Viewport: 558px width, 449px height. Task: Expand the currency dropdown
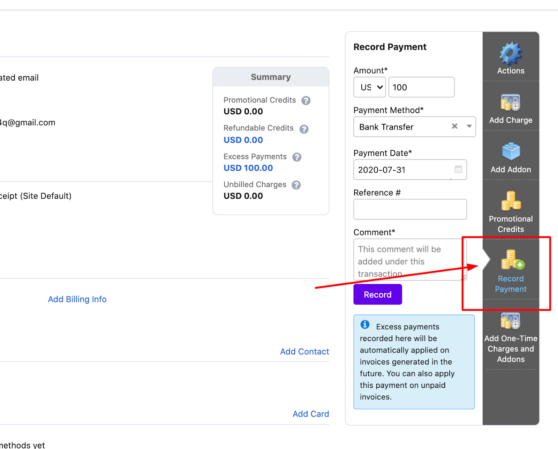369,87
